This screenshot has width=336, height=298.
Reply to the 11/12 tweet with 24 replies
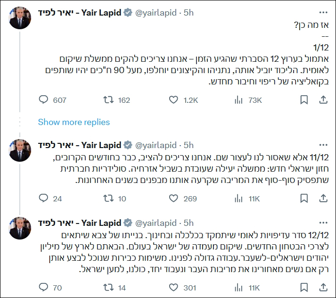44,199
